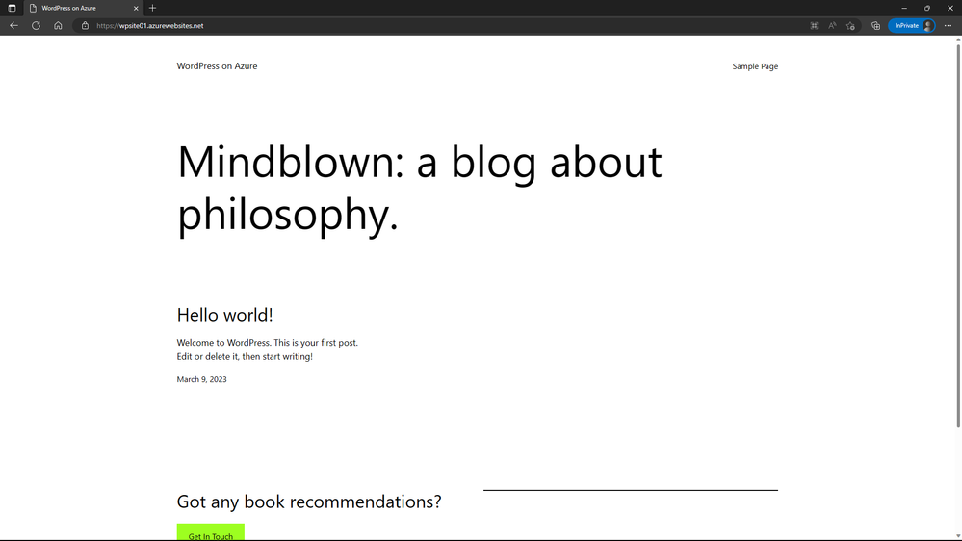Open a new tab with plus button
This screenshot has width=962, height=541.
pyautogui.click(x=153, y=8)
